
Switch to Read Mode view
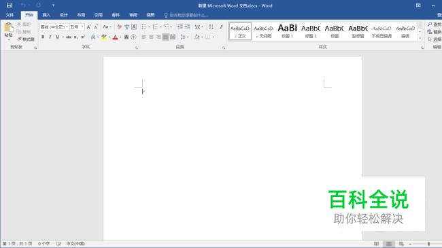point(376,244)
